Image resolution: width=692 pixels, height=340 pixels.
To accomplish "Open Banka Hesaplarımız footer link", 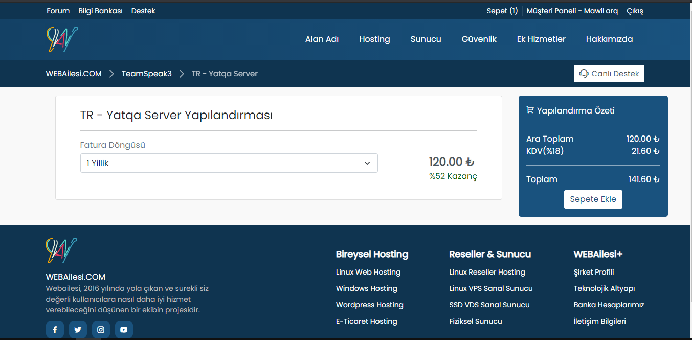I will coord(609,305).
